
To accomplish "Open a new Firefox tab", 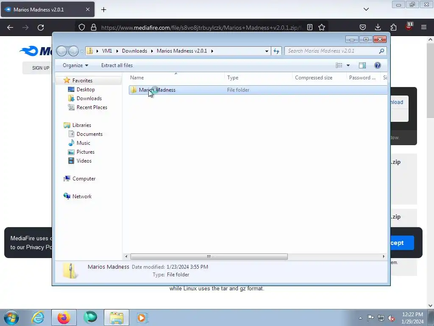I will click(x=103, y=10).
